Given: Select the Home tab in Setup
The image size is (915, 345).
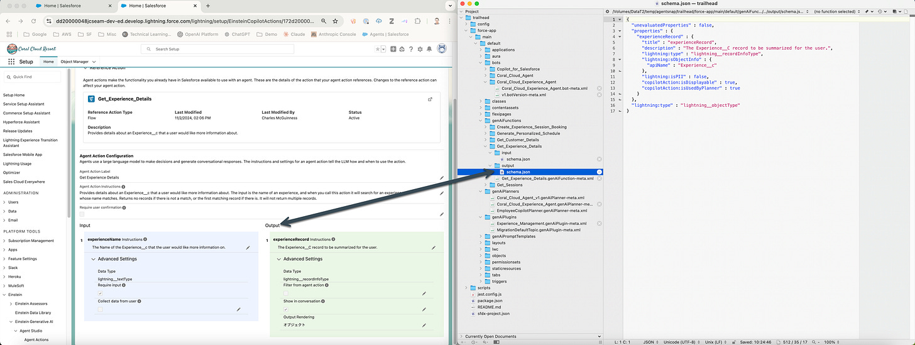Looking at the screenshot, I should (x=48, y=62).
